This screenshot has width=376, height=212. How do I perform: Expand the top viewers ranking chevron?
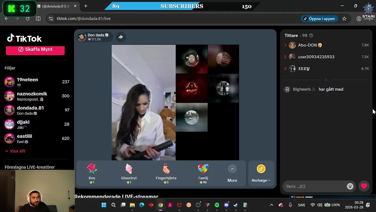pos(326,80)
